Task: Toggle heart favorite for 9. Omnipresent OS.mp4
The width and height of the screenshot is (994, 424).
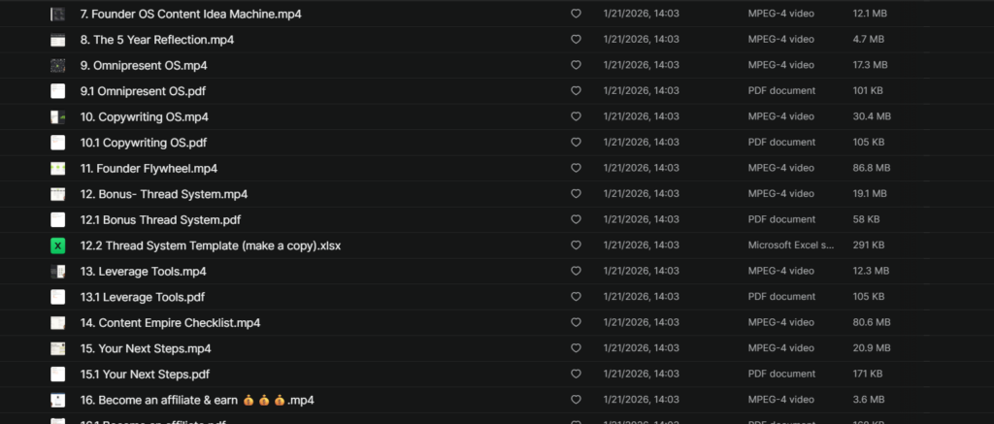Action: 576,65
